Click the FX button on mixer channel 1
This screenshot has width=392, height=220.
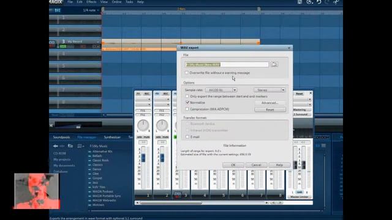coord(138,94)
